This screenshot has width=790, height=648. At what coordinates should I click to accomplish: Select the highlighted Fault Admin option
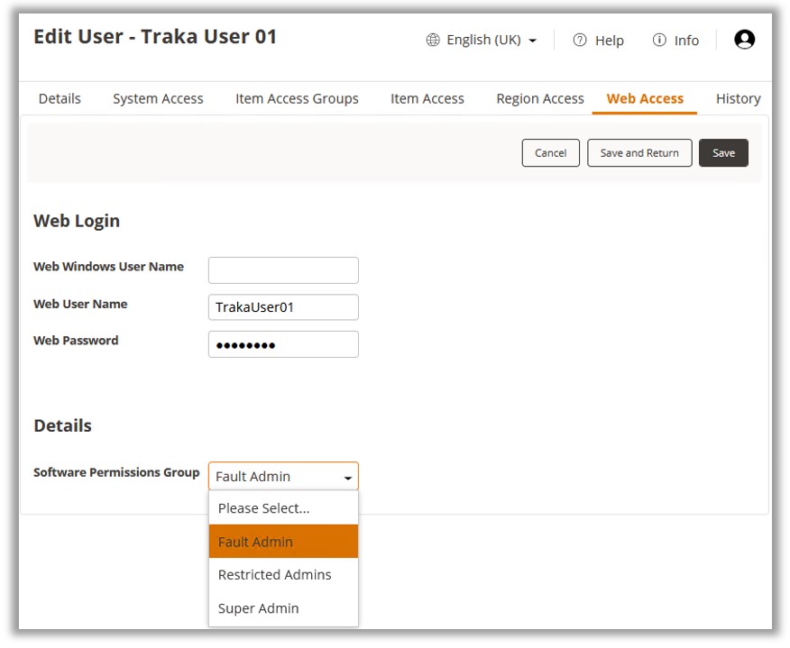(255, 542)
